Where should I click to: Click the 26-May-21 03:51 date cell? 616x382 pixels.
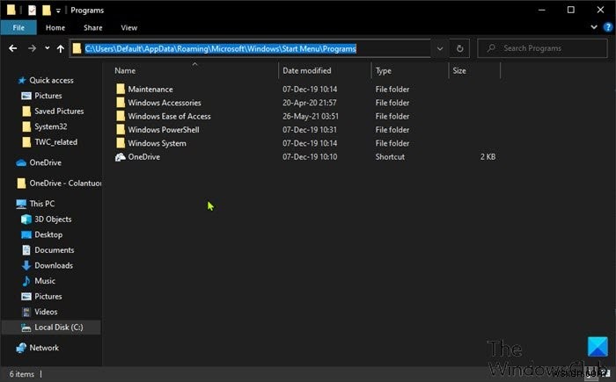pos(311,117)
